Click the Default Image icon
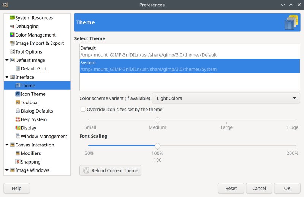The width and height of the screenshot is (304, 197). tap(12, 60)
